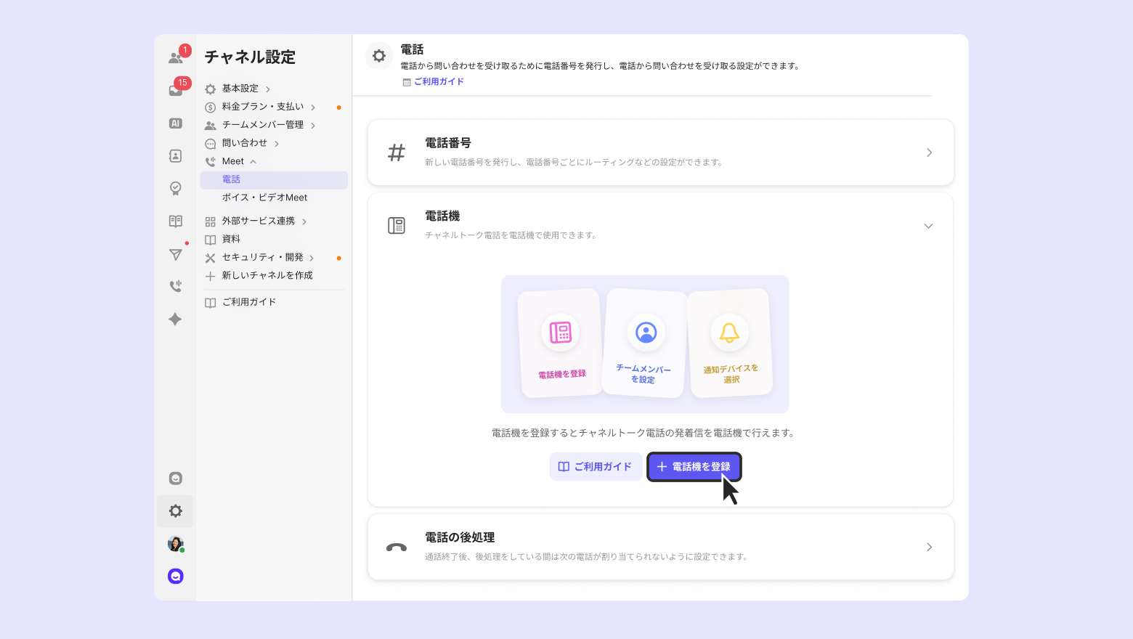Open 電話の後処理 card via its right chevron
This screenshot has width=1133, height=639.
click(929, 548)
